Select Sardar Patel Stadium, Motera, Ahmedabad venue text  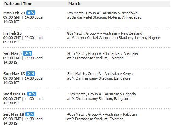click(107, 17)
